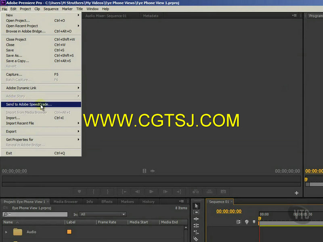Select the Rate Stretch tool

click(196, 232)
